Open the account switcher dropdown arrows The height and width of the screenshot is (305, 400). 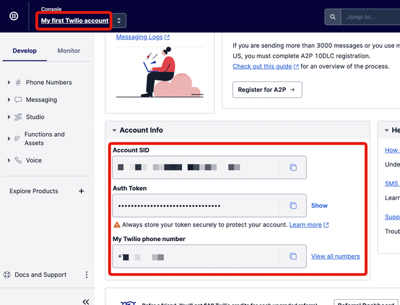(x=119, y=21)
